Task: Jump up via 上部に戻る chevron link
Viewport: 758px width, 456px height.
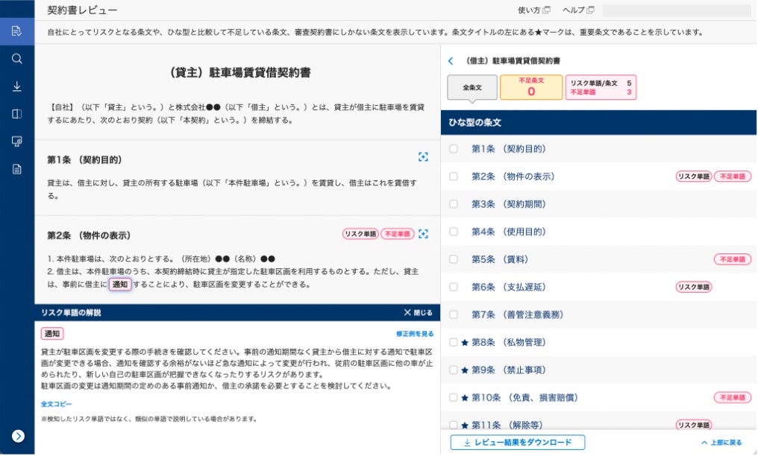Action: (x=721, y=443)
